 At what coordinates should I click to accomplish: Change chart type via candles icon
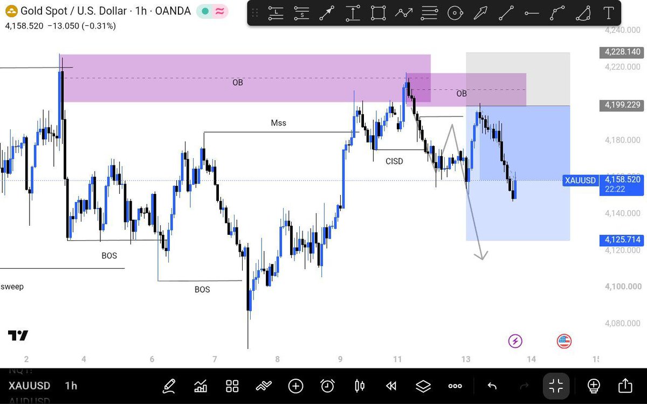[360, 386]
